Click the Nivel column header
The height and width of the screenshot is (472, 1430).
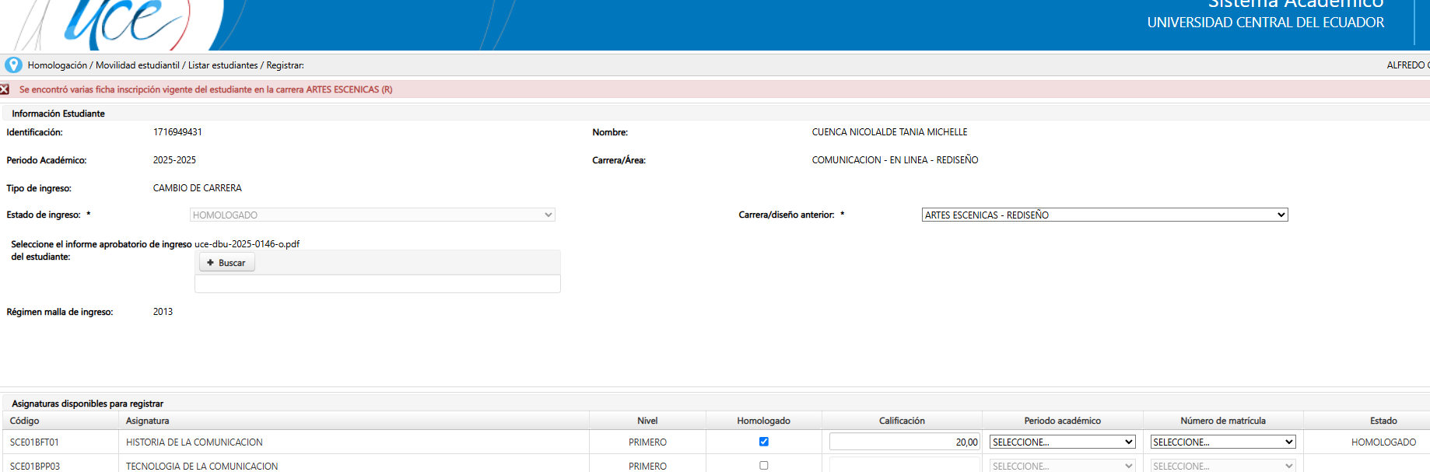point(647,421)
